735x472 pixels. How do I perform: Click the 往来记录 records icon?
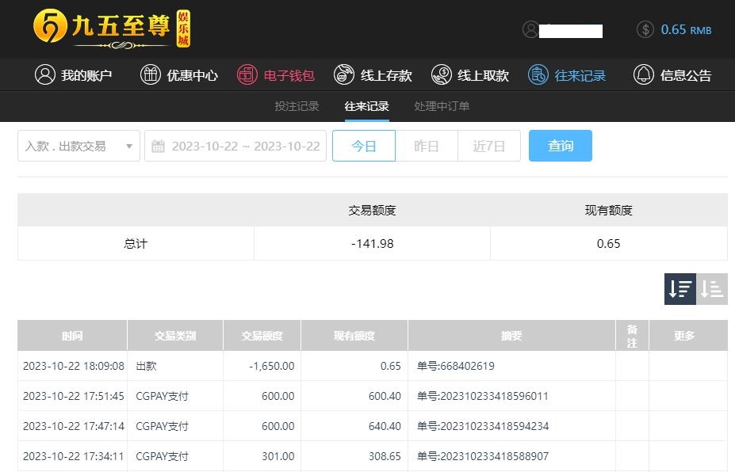538,75
